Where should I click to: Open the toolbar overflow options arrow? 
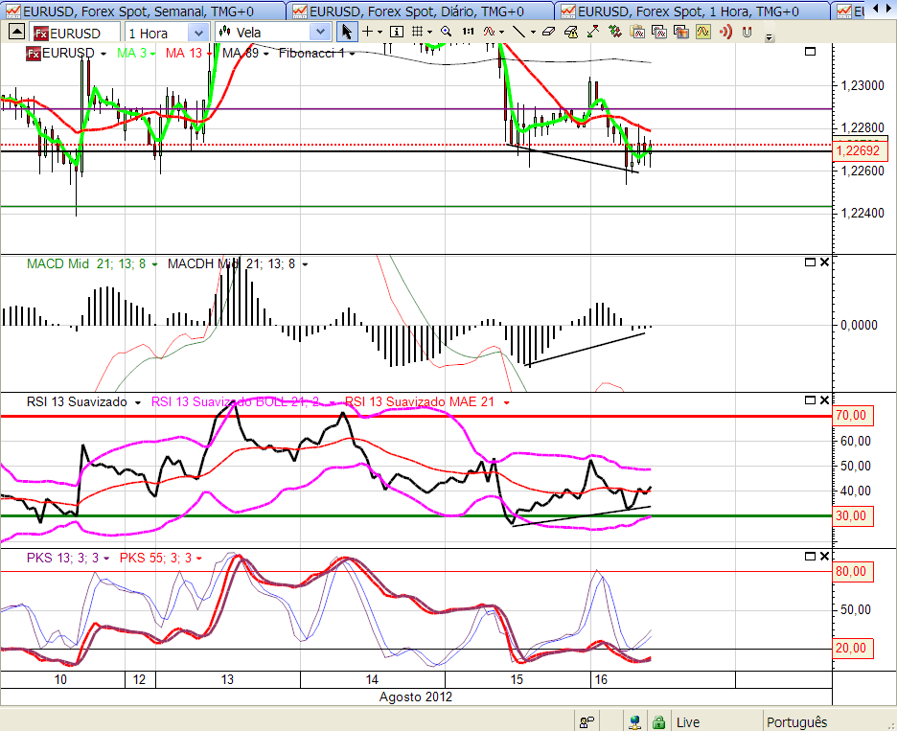click(770, 37)
